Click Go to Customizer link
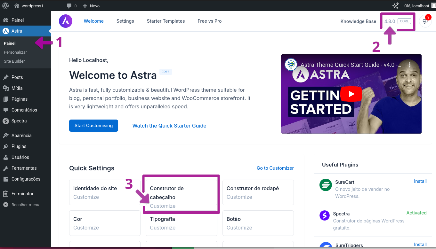Image resolution: width=436 pixels, height=249 pixels. coord(275,168)
